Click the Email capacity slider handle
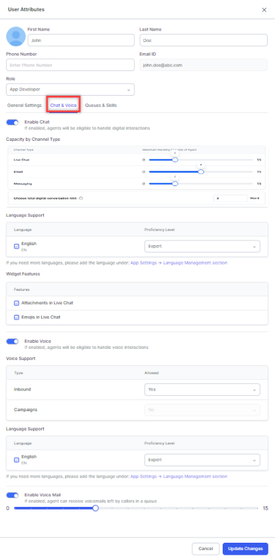Image resolution: width=275 pixels, height=560 pixels. point(201,172)
